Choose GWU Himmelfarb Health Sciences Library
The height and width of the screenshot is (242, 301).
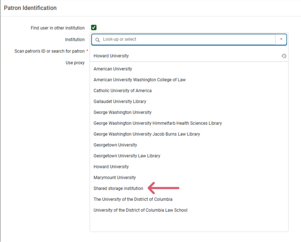coord(157,123)
